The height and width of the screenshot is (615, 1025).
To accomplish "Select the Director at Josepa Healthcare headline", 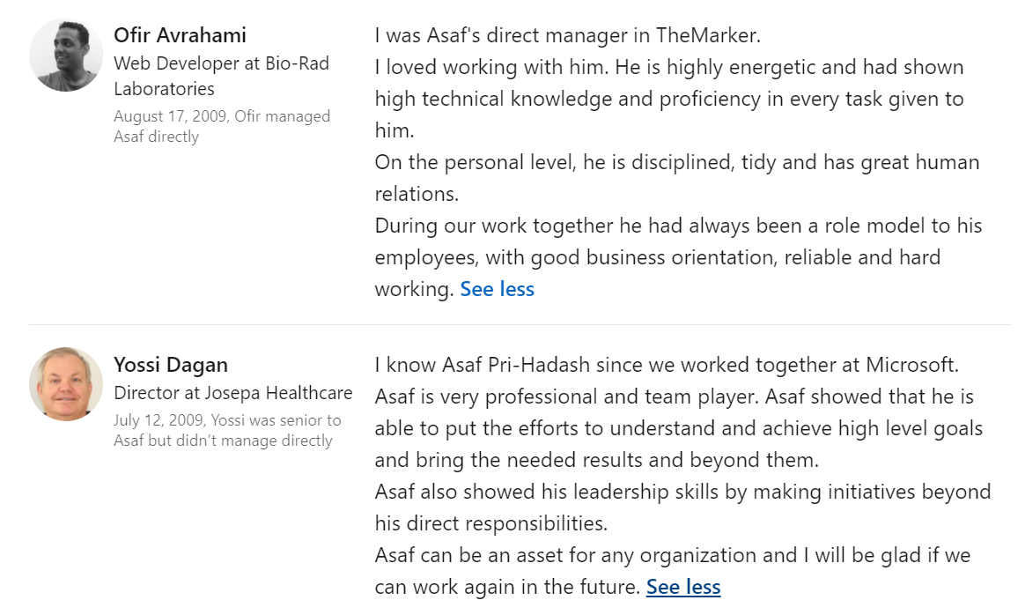I will [x=232, y=393].
